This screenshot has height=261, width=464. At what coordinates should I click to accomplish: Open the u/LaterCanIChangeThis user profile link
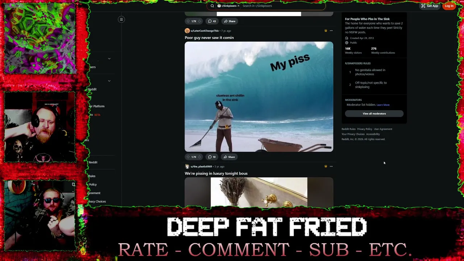click(204, 31)
